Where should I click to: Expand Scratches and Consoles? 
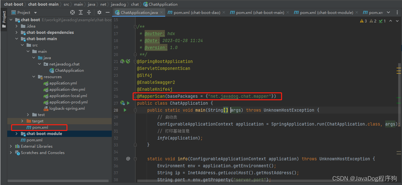[11, 152]
